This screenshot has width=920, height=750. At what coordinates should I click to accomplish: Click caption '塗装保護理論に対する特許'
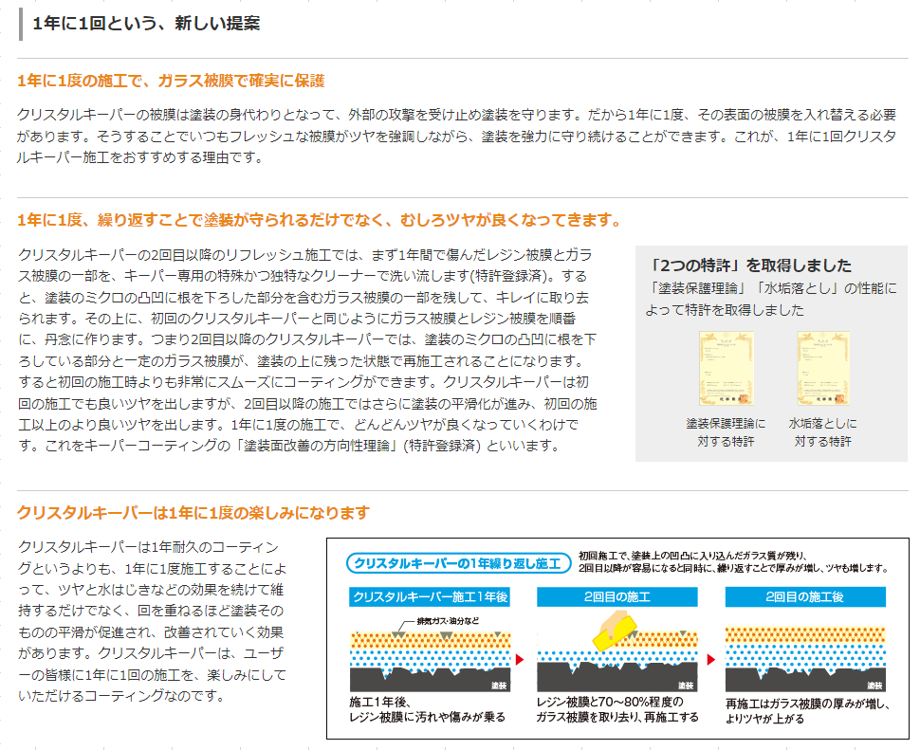coord(726,432)
